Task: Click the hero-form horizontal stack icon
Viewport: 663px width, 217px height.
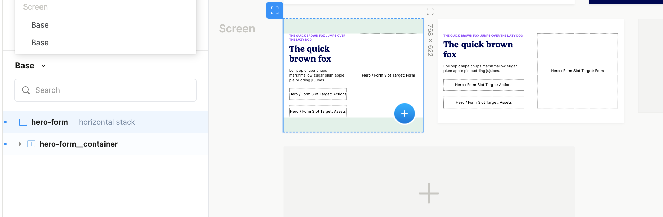Action: point(23,122)
